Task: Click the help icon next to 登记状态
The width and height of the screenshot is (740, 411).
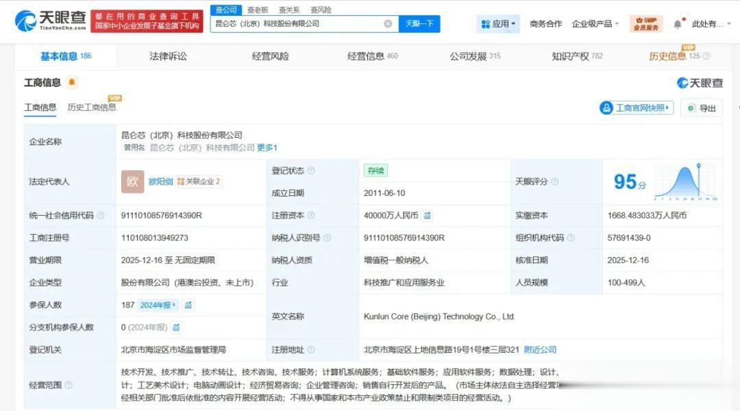Action: (311, 171)
